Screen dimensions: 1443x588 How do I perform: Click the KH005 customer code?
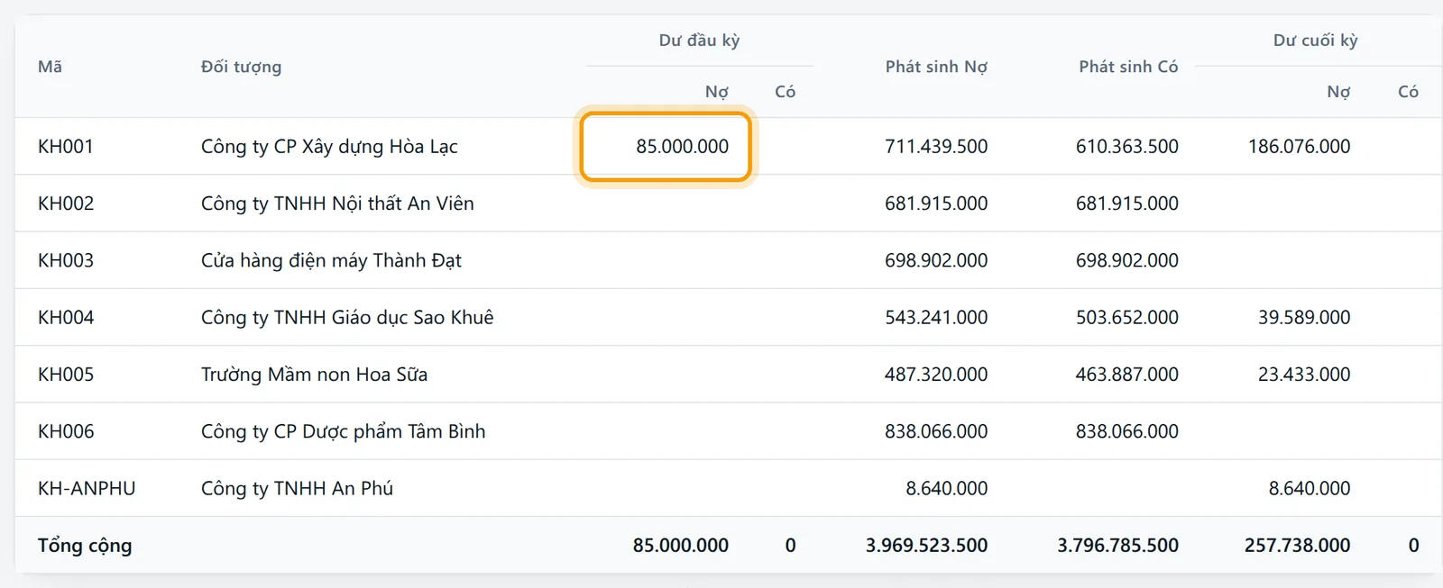tap(66, 375)
